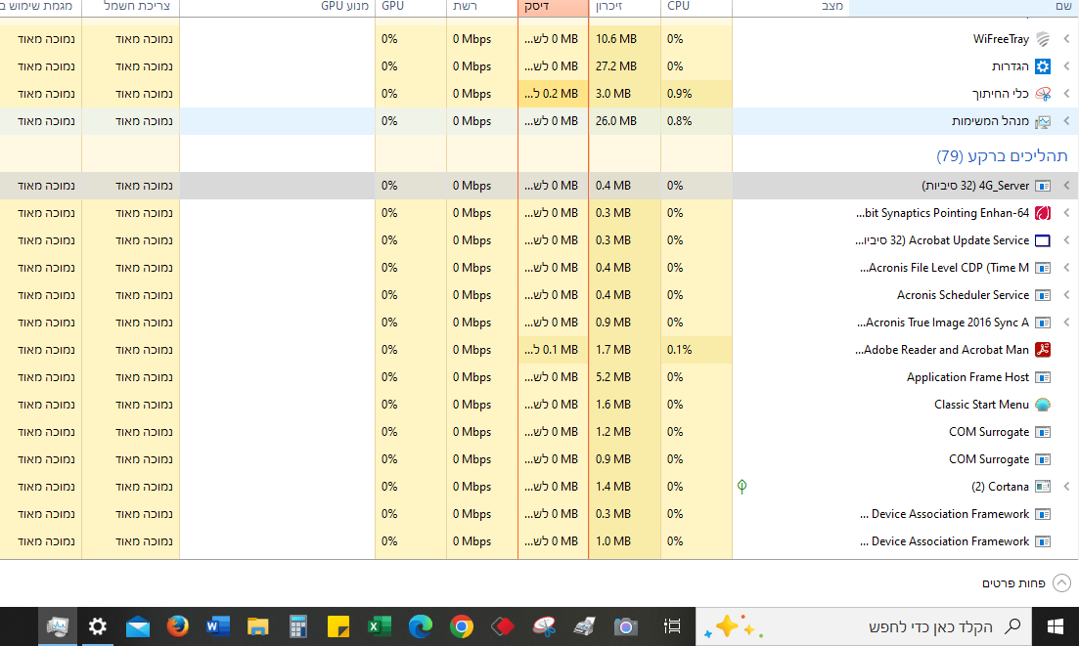Click the 27.2 MB memory value
The width and height of the screenshot is (1079, 646).
(616, 66)
